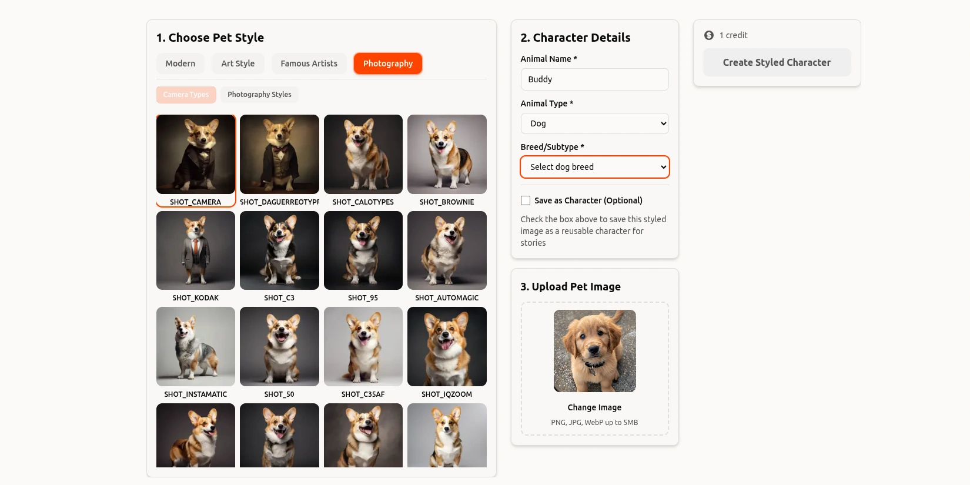Click the Change Image link
970x485 pixels.
point(594,407)
